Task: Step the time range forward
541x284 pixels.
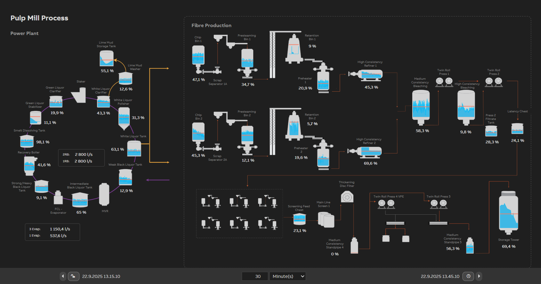Action: [x=479, y=276]
